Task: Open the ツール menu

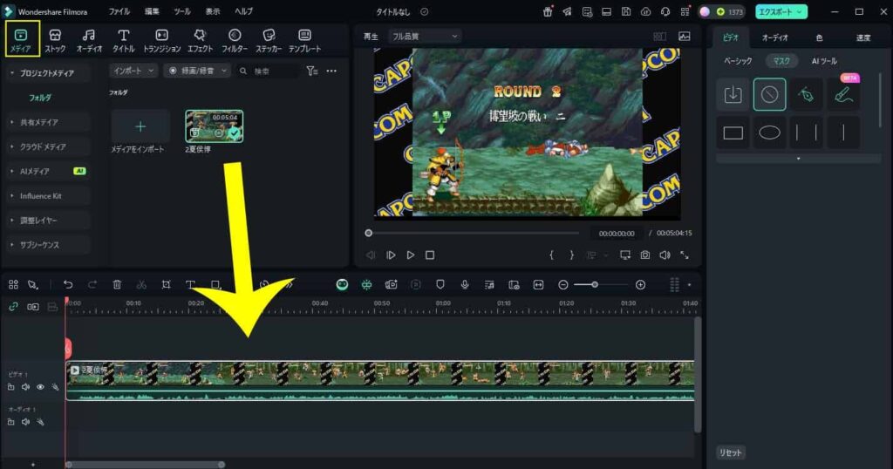Action: (x=182, y=11)
